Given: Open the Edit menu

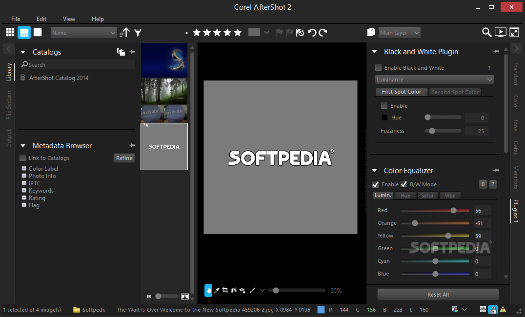Looking at the screenshot, I should [x=41, y=19].
